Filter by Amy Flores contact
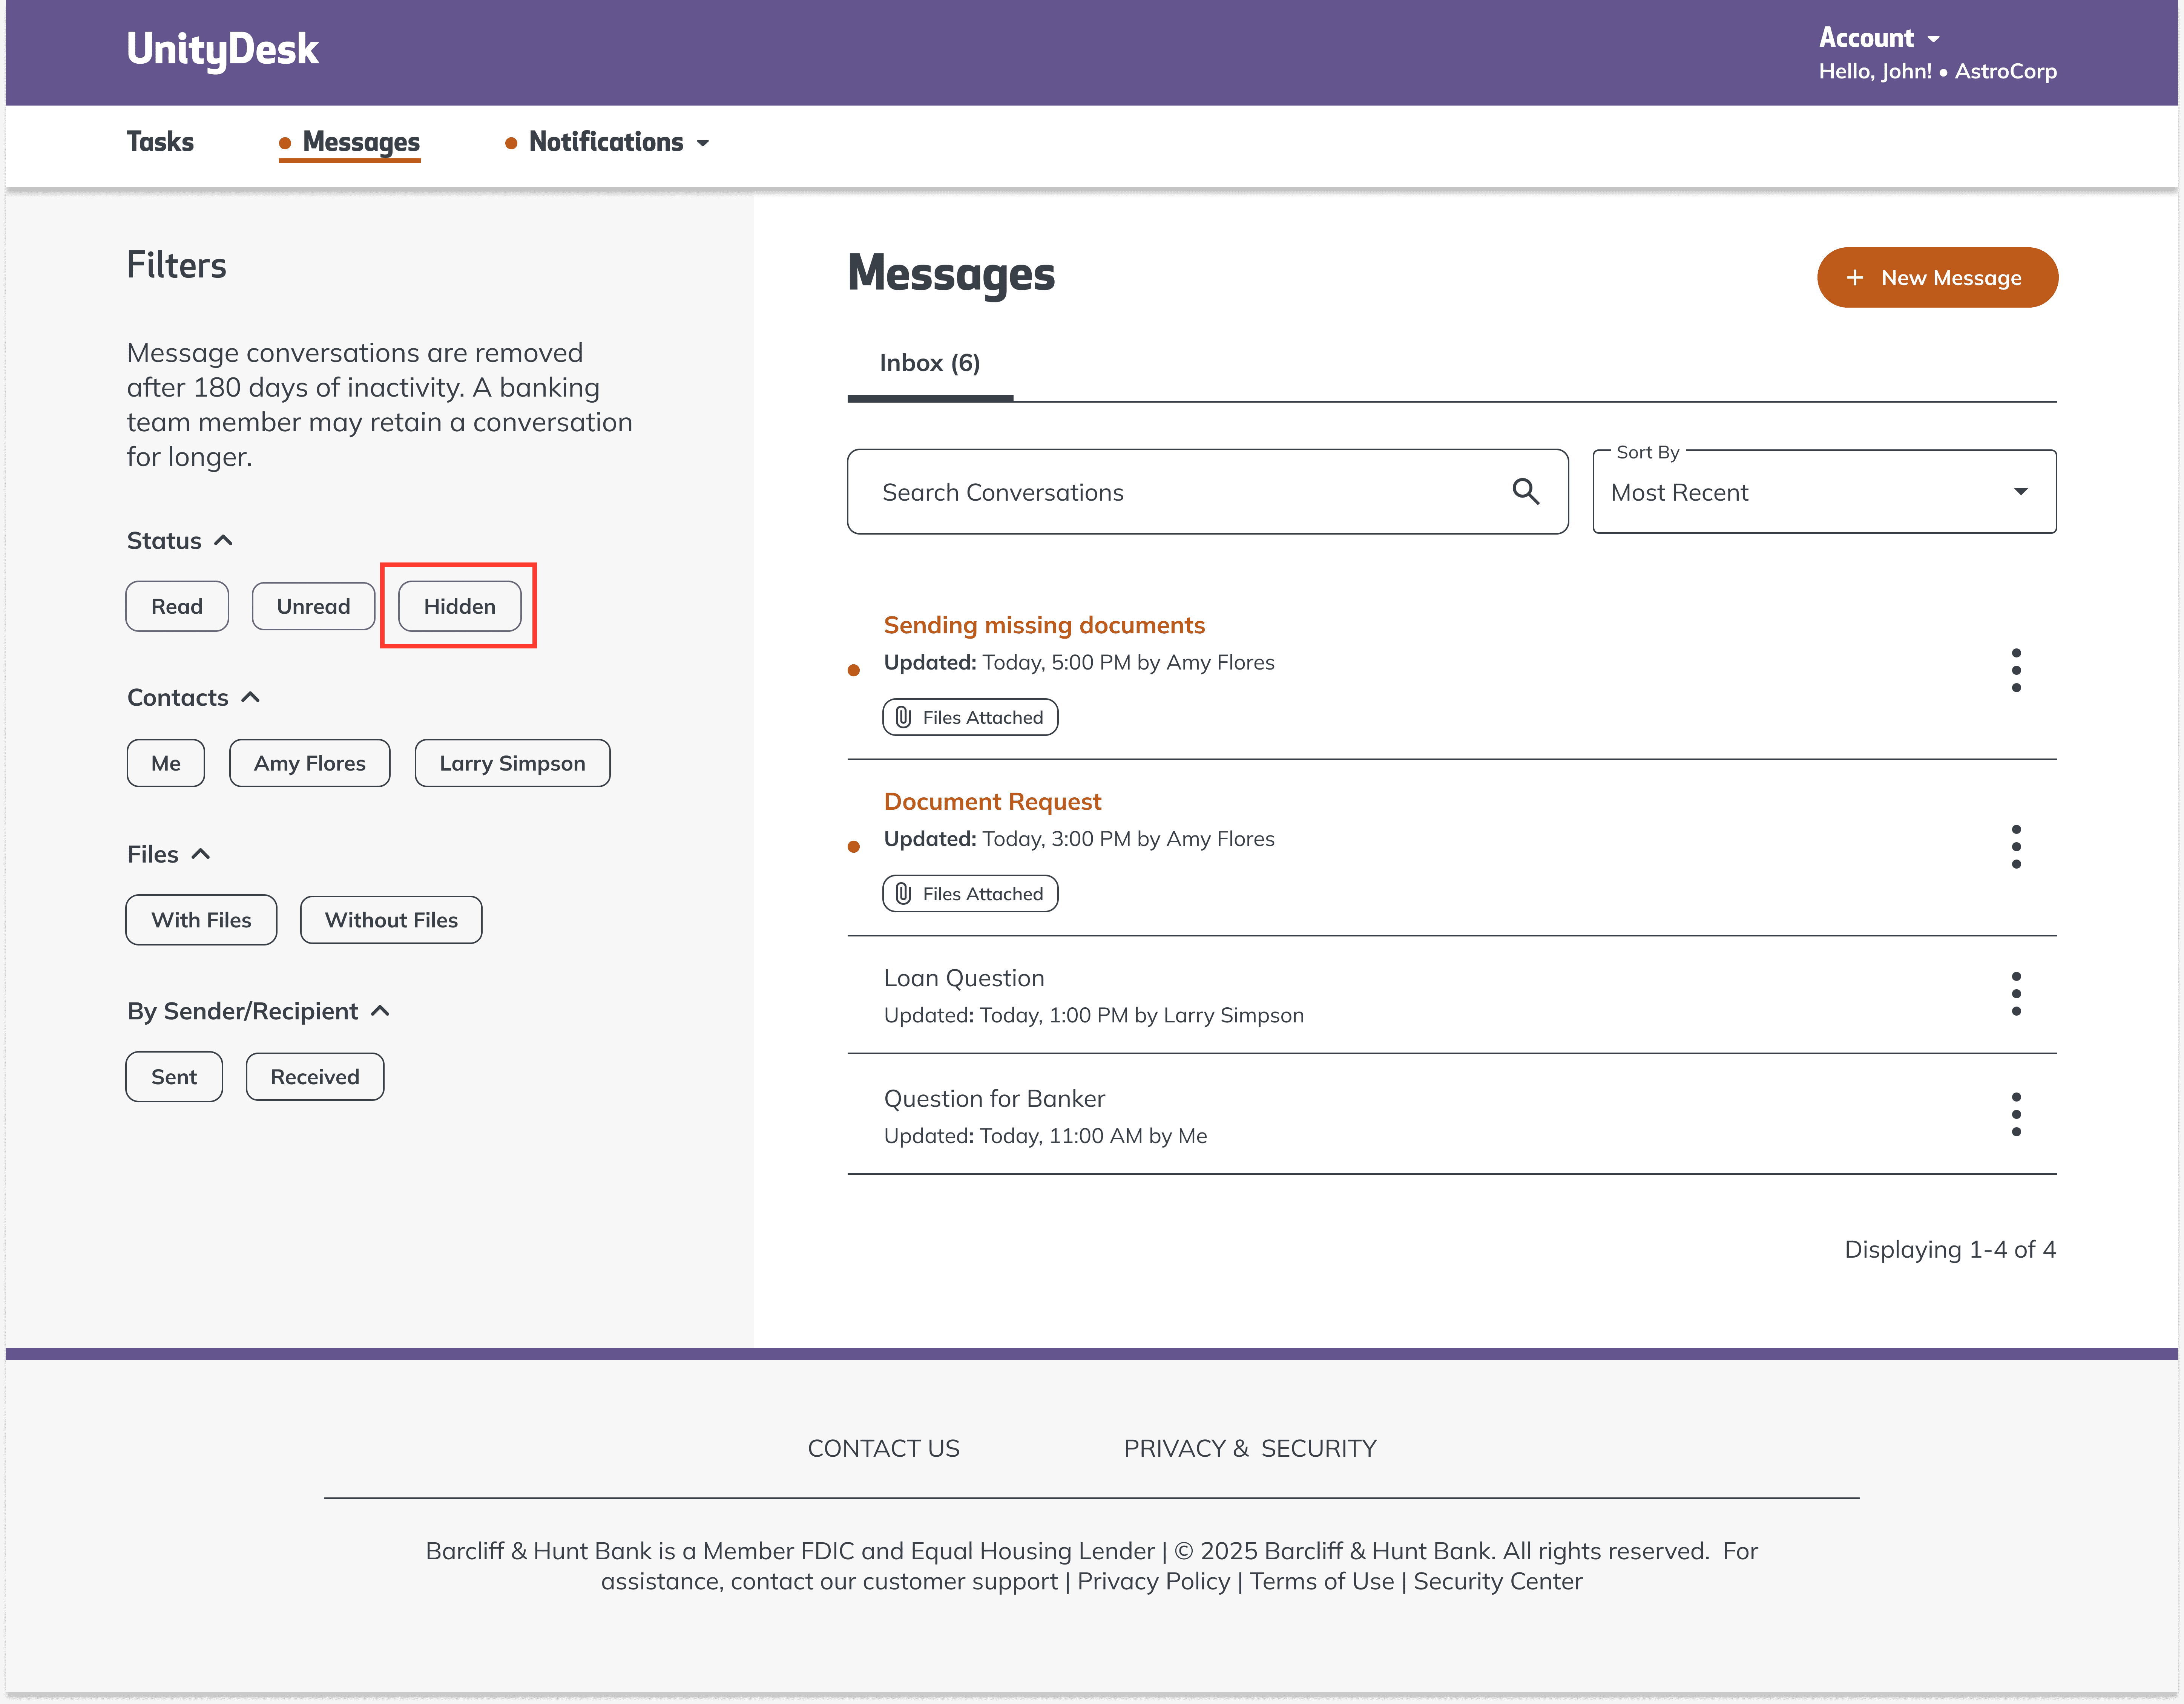The width and height of the screenshot is (2184, 1704). tap(309, 763)
